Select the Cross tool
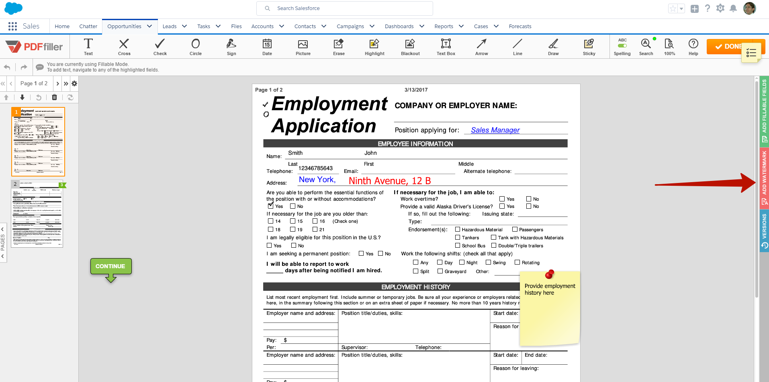This screenshot has height=382, width=769. 124,47
